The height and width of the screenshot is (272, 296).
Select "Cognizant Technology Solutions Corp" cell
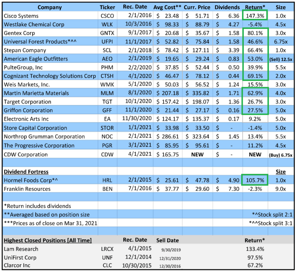click(x=50, y=76)
